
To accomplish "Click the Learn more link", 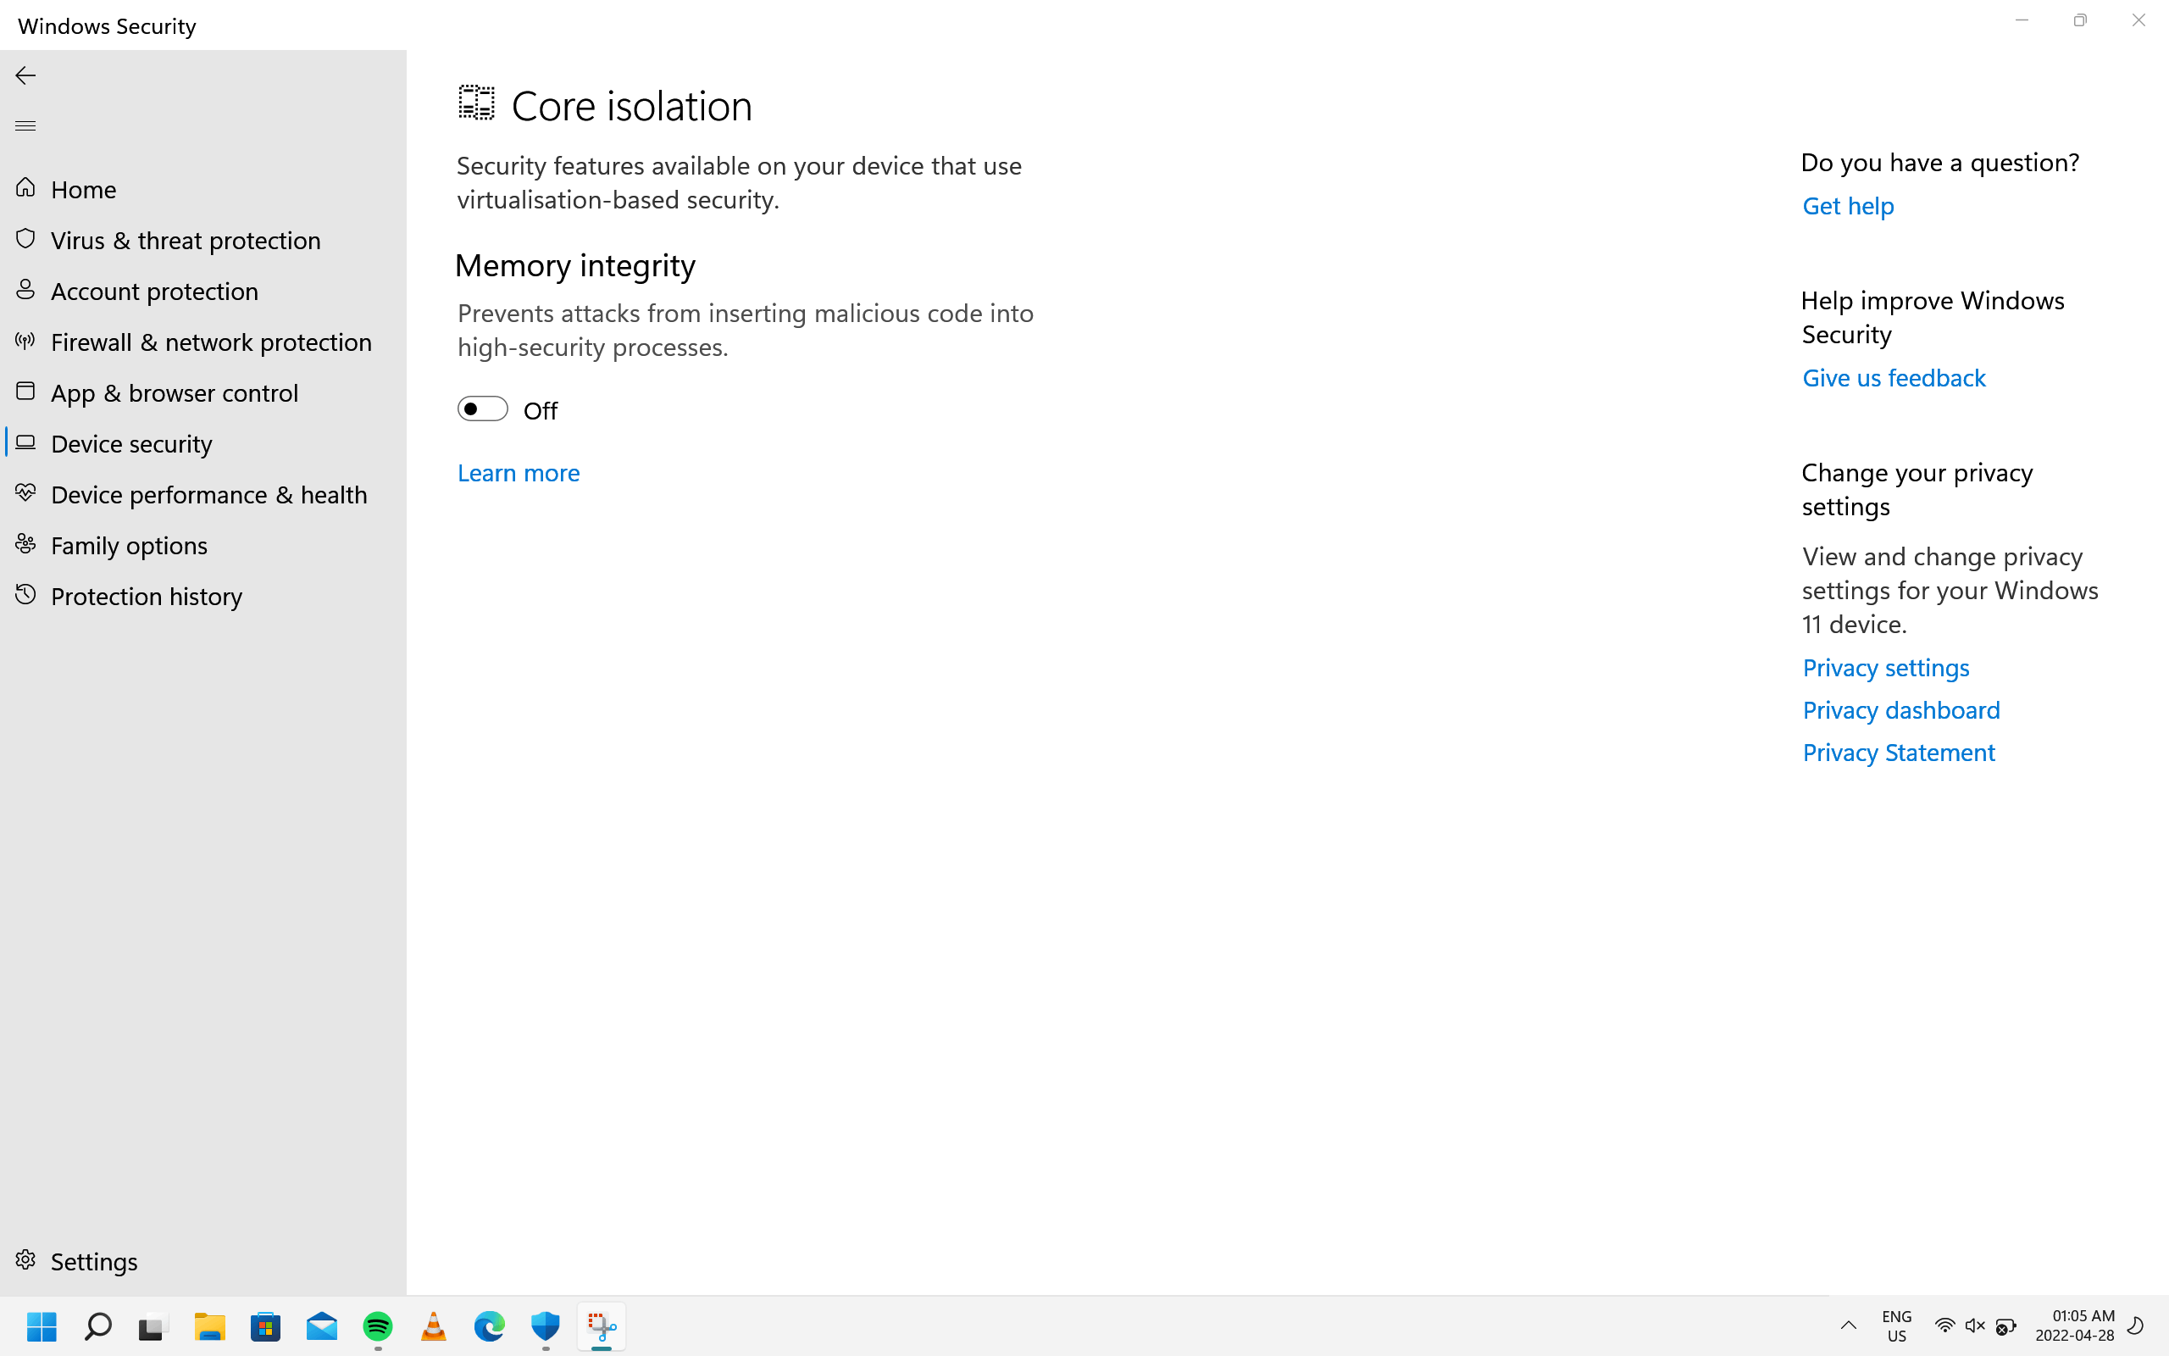I will (x=517, y=472).
